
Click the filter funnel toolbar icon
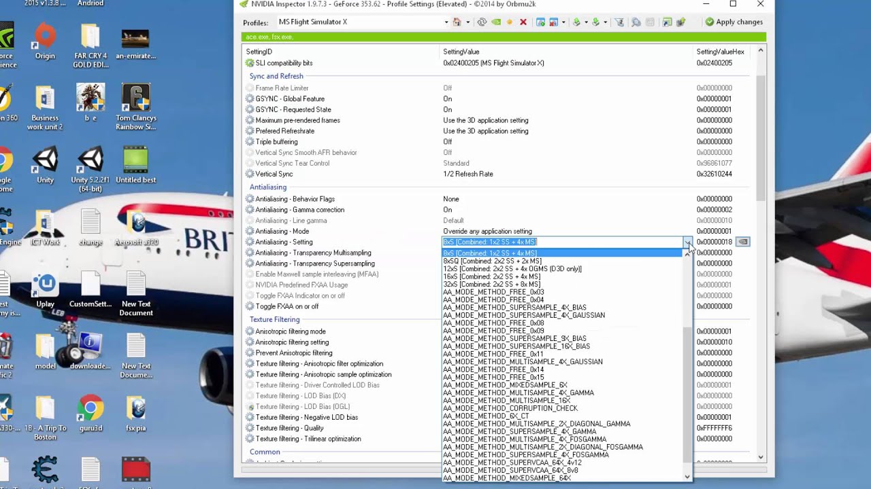tap(619, 22)
